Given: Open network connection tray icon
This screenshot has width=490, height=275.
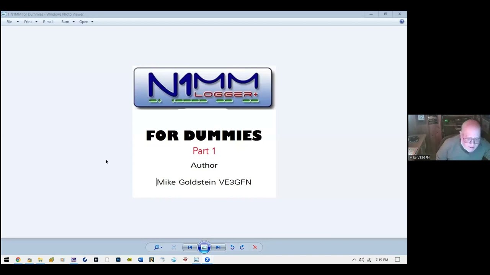Looking at the screenshot, I should [x=369, y=260].
